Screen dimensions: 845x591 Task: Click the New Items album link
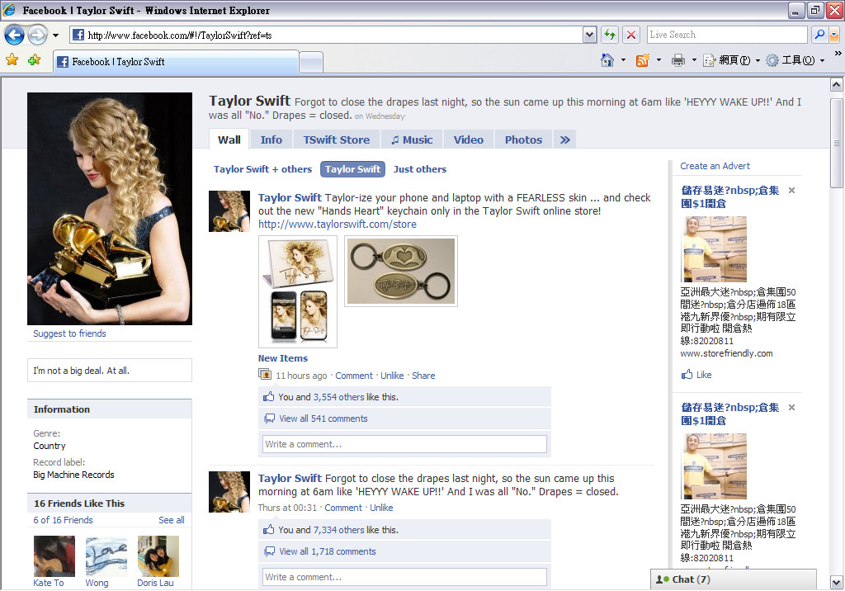[283, 358]
